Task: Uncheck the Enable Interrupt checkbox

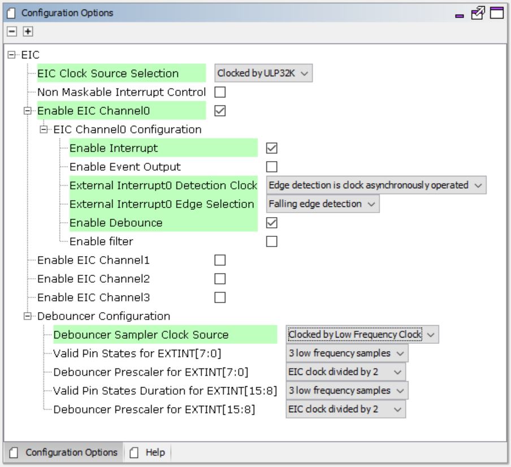Action: [272, 148]
